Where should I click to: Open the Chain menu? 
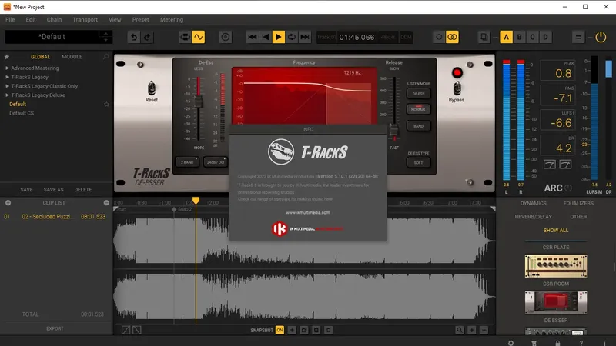coord(54,20)
